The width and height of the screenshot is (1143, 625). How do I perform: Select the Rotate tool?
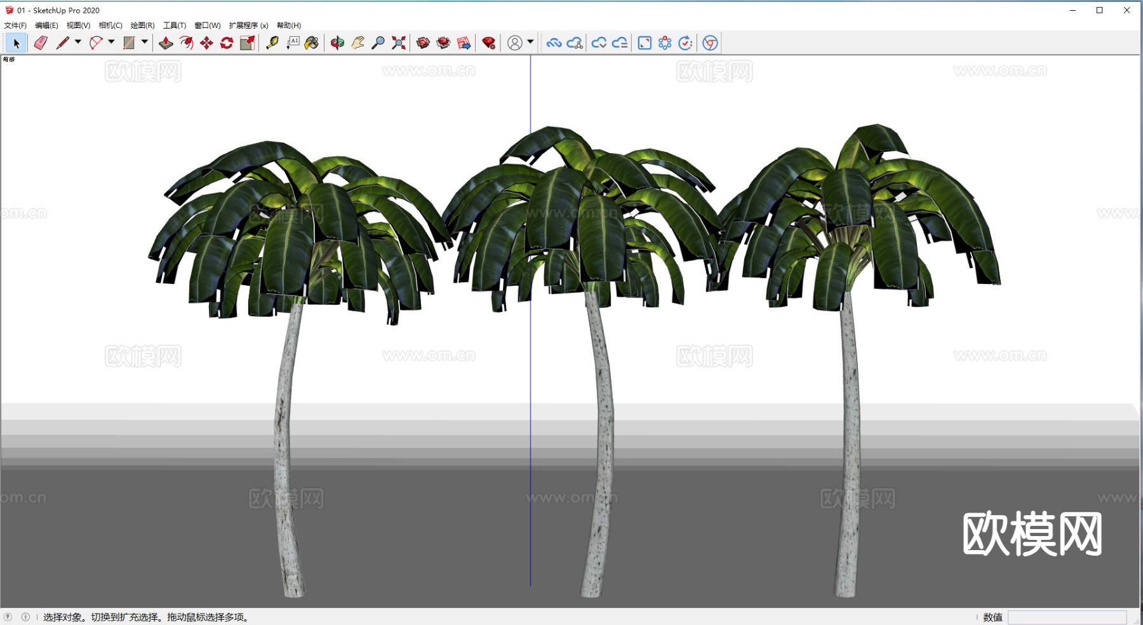pyautogui.click(x=227, y=43)
